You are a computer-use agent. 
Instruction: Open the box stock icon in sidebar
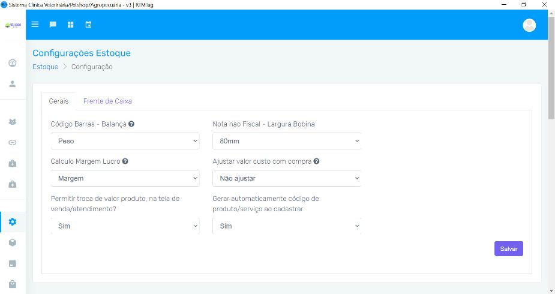[13, 242]
